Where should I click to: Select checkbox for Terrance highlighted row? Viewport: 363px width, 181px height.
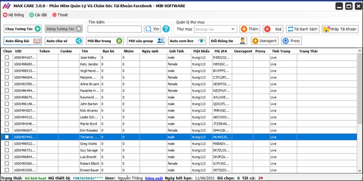pyautogui.click(x=7, y=137)
